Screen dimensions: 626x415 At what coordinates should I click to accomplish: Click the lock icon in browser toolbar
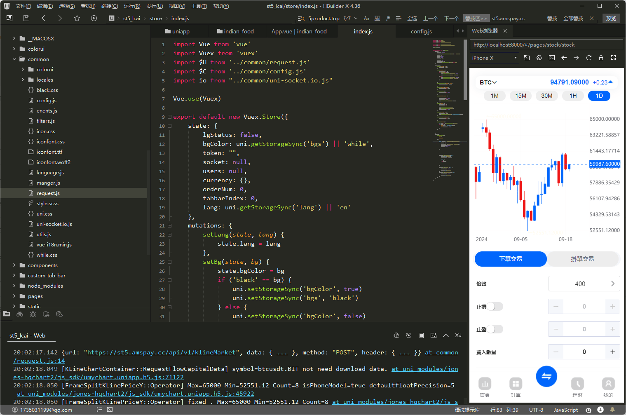(601, 58)
